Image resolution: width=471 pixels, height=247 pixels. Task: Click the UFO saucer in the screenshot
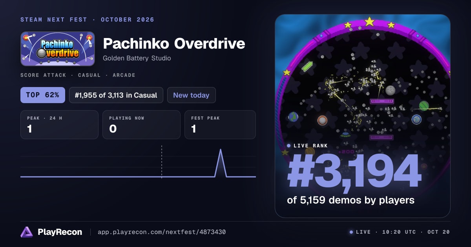tap(345, 135)
